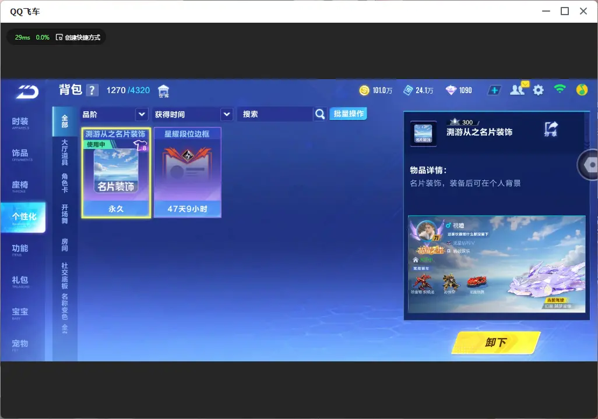The width and height of the screenshot is (598, 419).
Task: Click the business card preview image
Action: (x=497, y=264)
